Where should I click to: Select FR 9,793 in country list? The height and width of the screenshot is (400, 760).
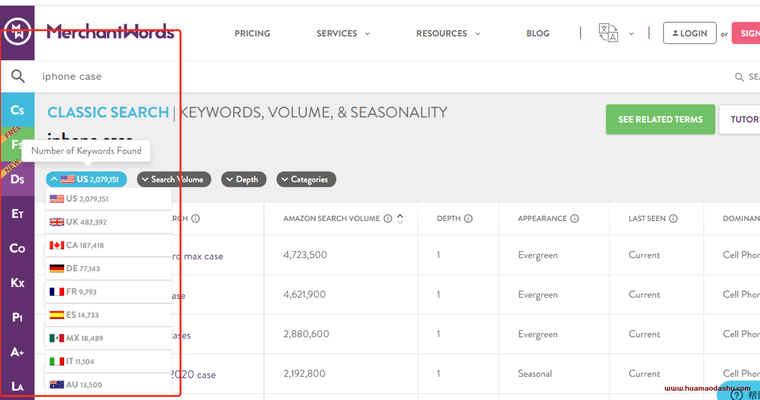click(x=109, y=292)
